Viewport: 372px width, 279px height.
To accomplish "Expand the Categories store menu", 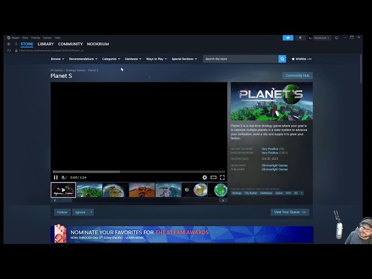I will pos(111,59).
